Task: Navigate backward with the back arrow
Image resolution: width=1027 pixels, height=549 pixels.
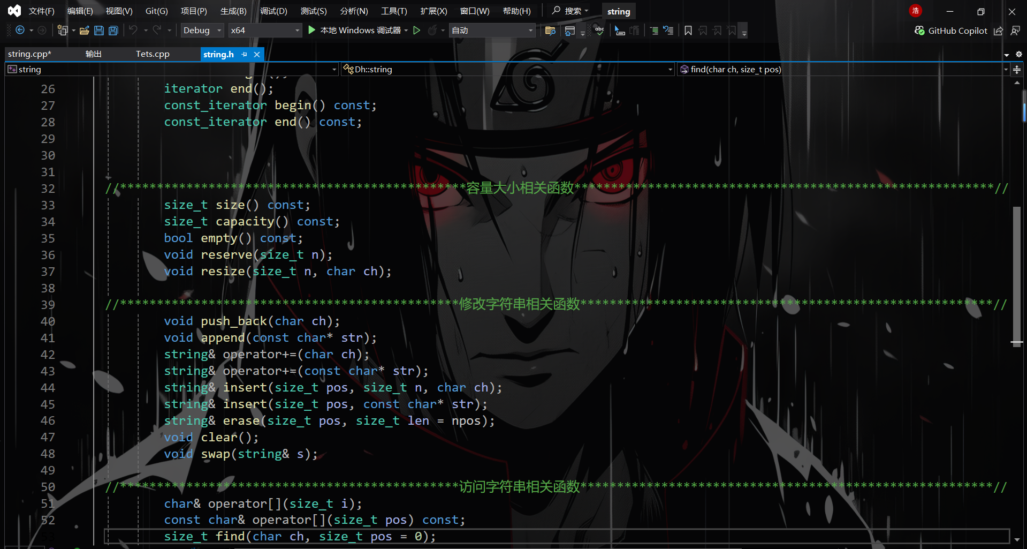Action: pyautogui.click(x=20, y=31)
